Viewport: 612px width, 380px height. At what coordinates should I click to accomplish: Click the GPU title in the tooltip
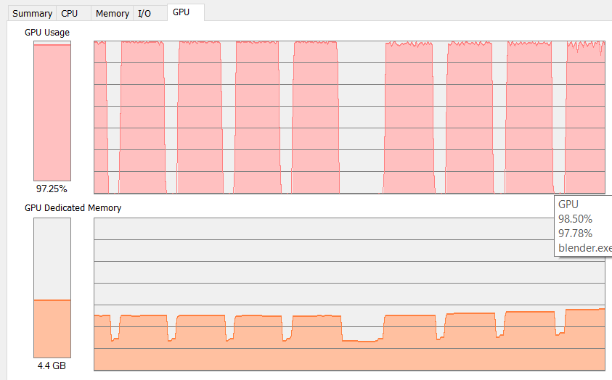point(568,205)
